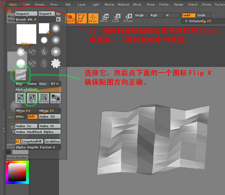Click the alpha Rotate icon
The height and width of the screenshot is (195, 225).
click(x=44, y=98)
